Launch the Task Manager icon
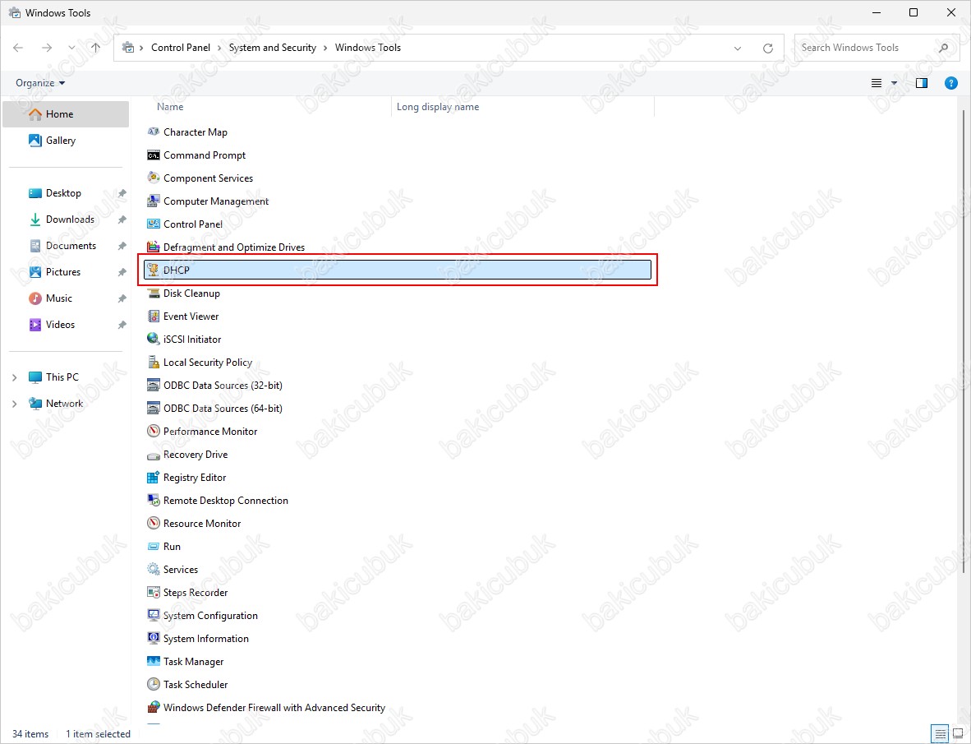971x744 pixels. (153, 661)
